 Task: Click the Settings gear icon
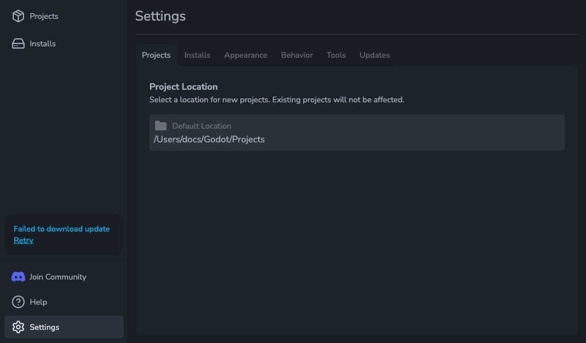(18, 327)
